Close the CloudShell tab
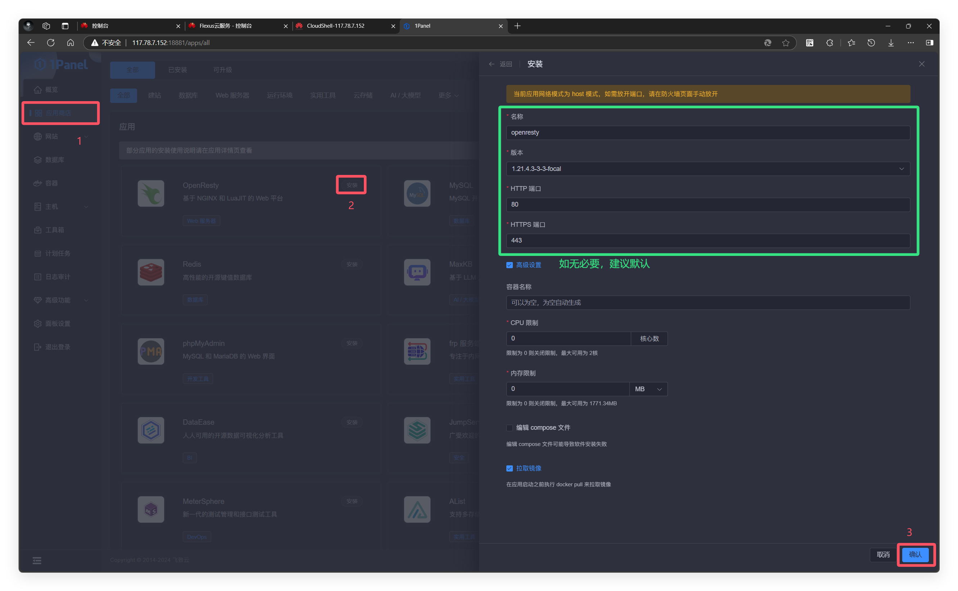This screenshot has width=958, height=591. tap(393, 26)
